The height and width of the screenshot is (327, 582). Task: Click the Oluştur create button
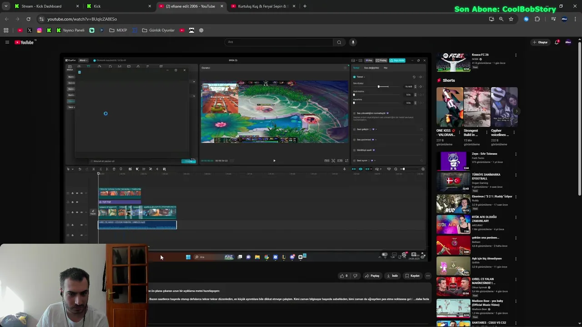(x=541, y=42)
